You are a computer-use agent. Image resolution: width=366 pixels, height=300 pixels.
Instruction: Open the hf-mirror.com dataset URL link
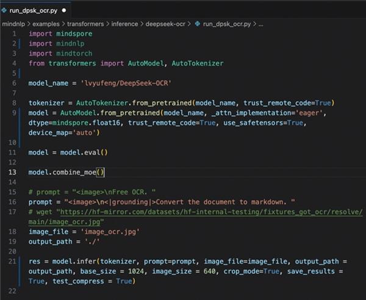click(x=211, y=212)
